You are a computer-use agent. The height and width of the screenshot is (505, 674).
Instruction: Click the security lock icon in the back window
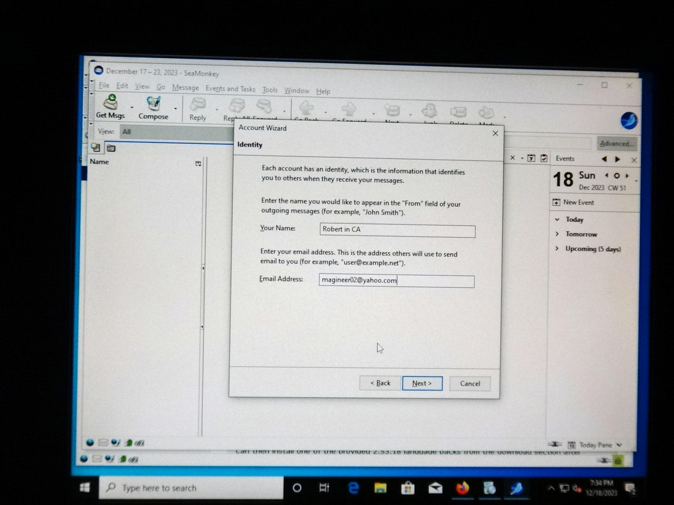click(x=618, y=461)
